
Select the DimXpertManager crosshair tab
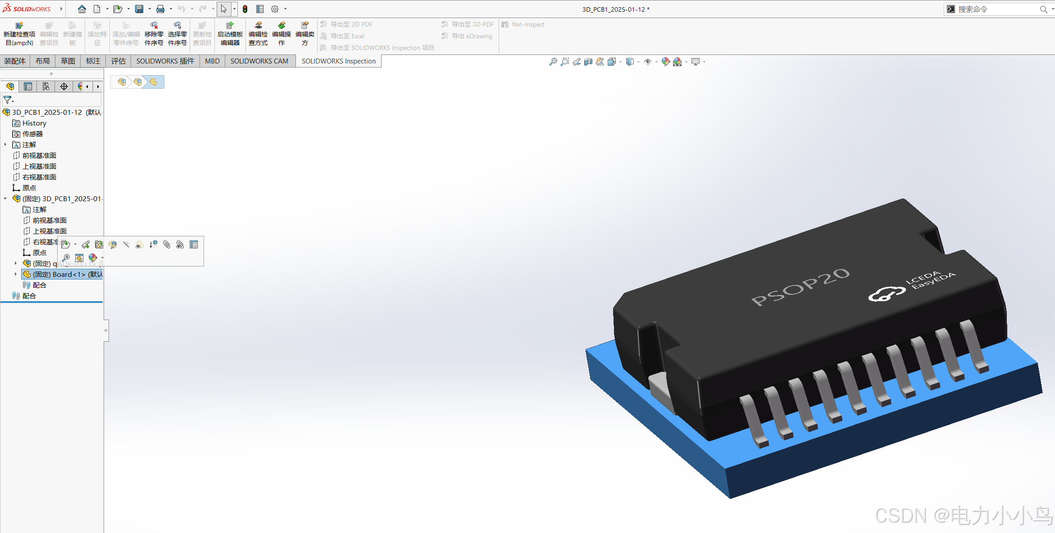[x=64, y=86]
